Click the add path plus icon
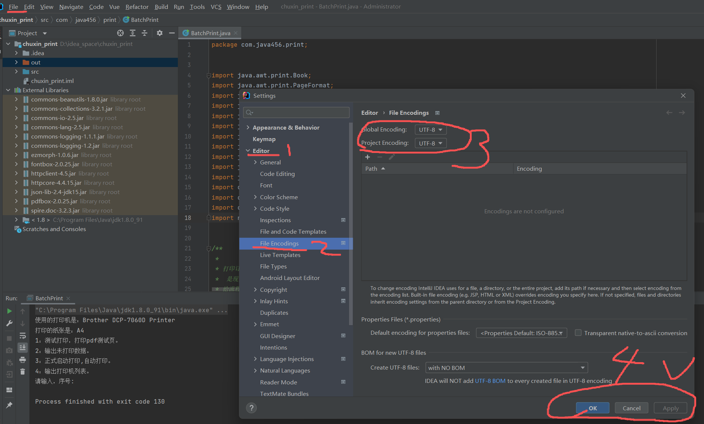This screenshot has width=704, height=424. click(x=368, y=157)
